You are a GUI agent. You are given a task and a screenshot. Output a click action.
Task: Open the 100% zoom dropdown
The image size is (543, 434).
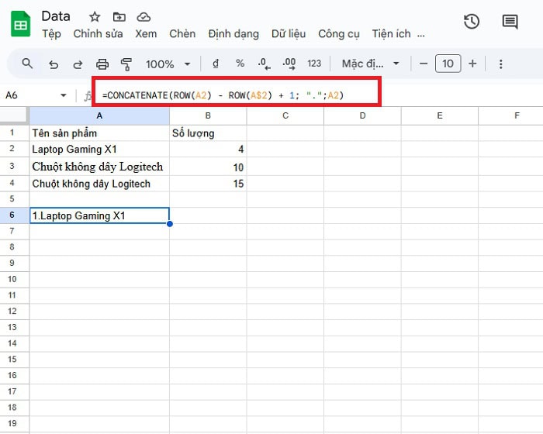[167, 64]
